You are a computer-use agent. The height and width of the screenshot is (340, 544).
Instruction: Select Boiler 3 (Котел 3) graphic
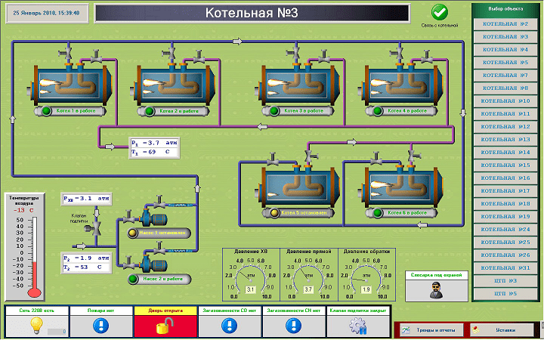coord(298,85)
